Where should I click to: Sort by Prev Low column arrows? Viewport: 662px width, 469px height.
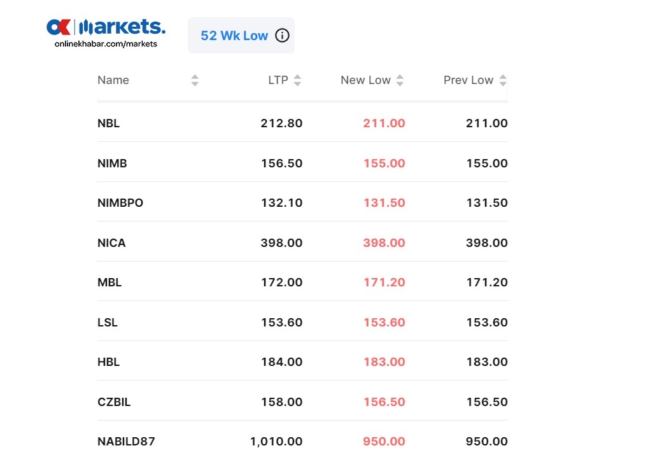[502, 80]
